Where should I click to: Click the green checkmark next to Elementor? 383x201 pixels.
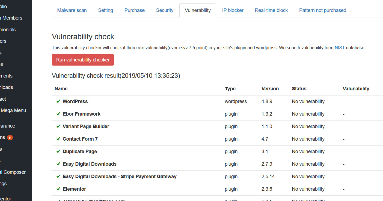click(x=58, y=189)
